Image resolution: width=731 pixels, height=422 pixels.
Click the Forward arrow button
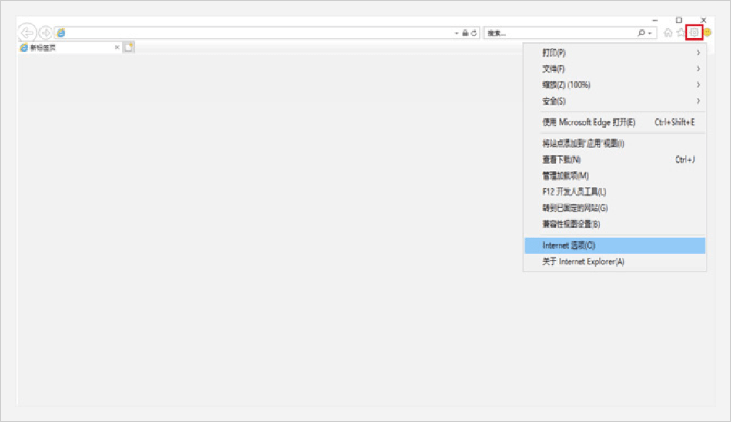(x=45, y=32)
